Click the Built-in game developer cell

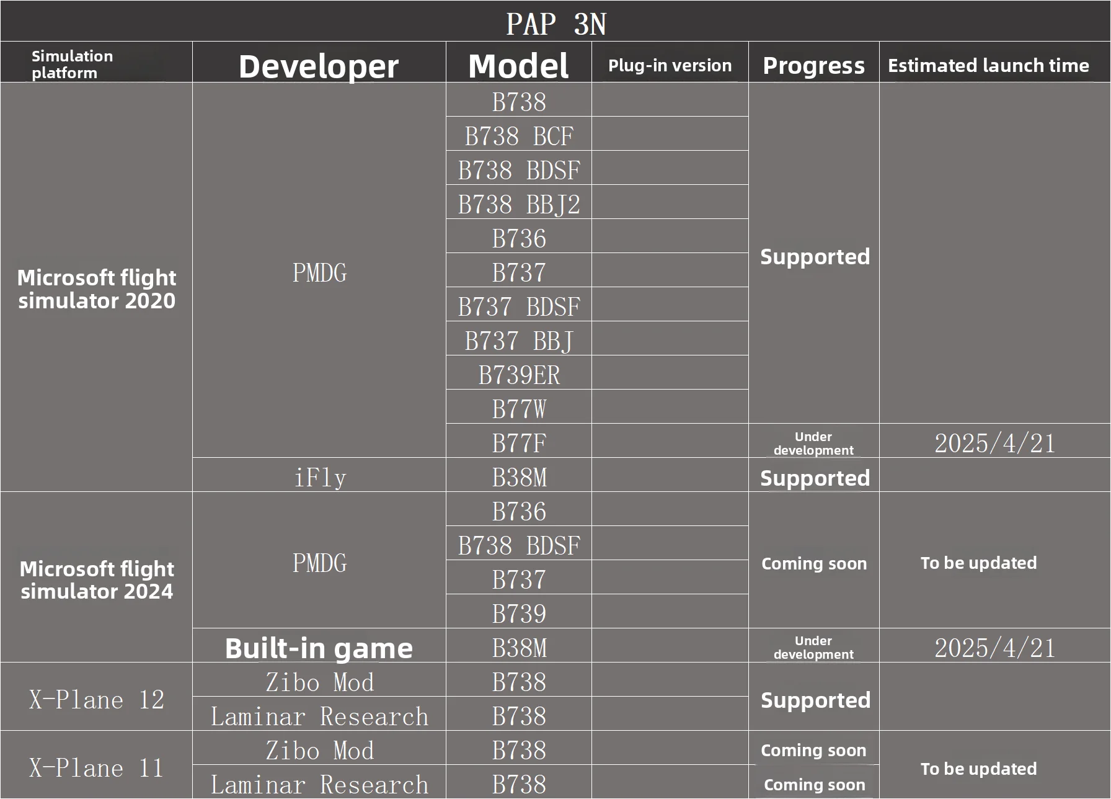[319, 648]
